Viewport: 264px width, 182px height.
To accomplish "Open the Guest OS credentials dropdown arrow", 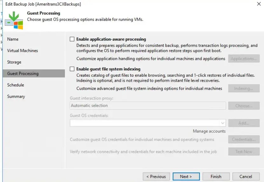I will (223, 123).
